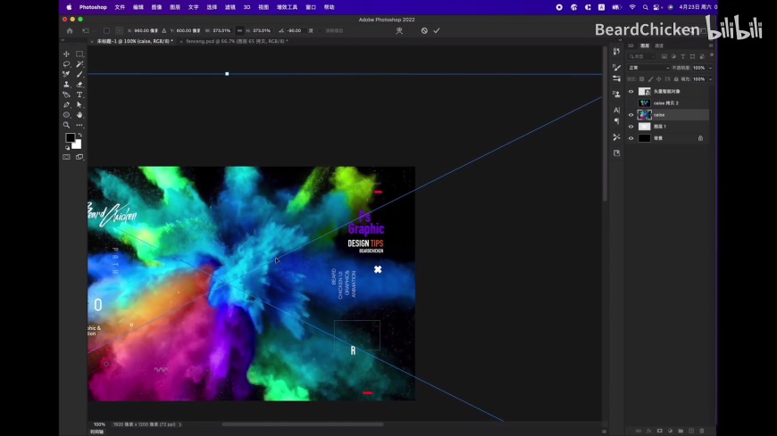Open the layer filter type dropdown

pyautogui.click(x=642, y=56)
